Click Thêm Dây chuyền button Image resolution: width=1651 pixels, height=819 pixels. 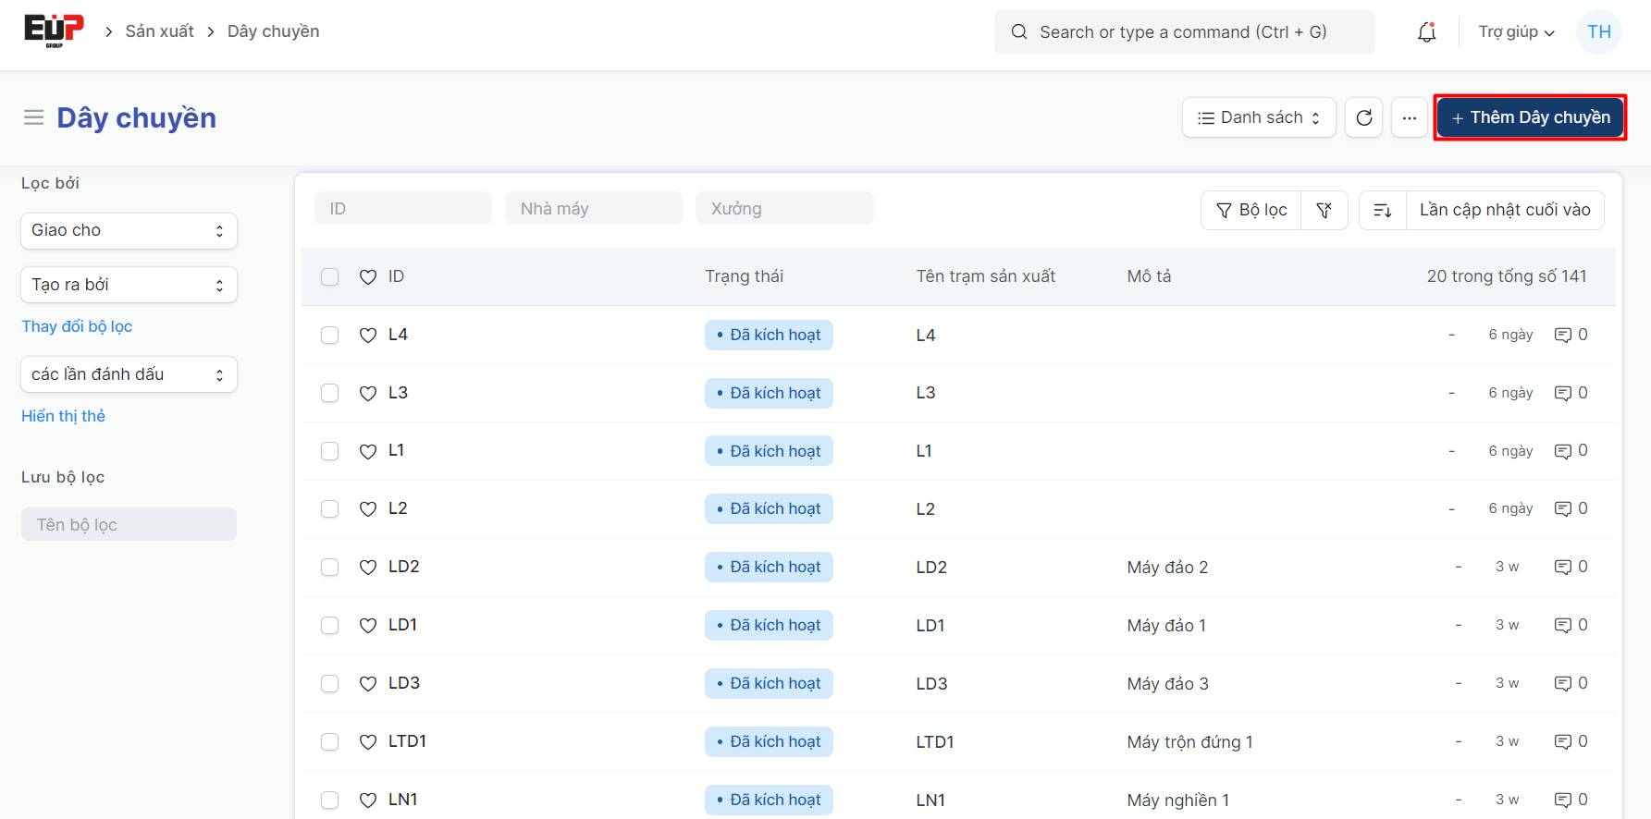[x=1530, y=117]
